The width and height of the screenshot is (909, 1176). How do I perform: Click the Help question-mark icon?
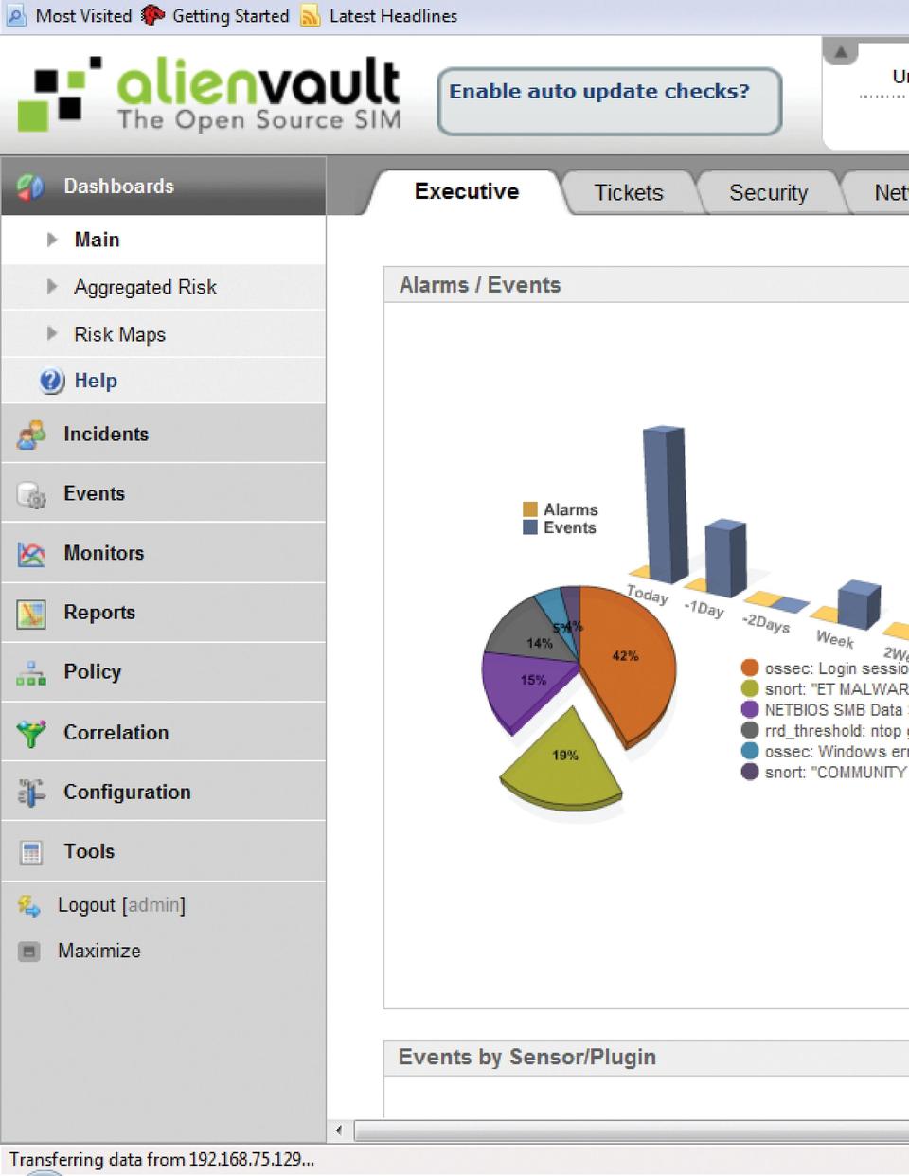pos(51,381)
